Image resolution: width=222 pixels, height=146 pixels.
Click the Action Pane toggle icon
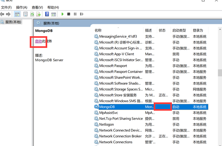[54, 14]
